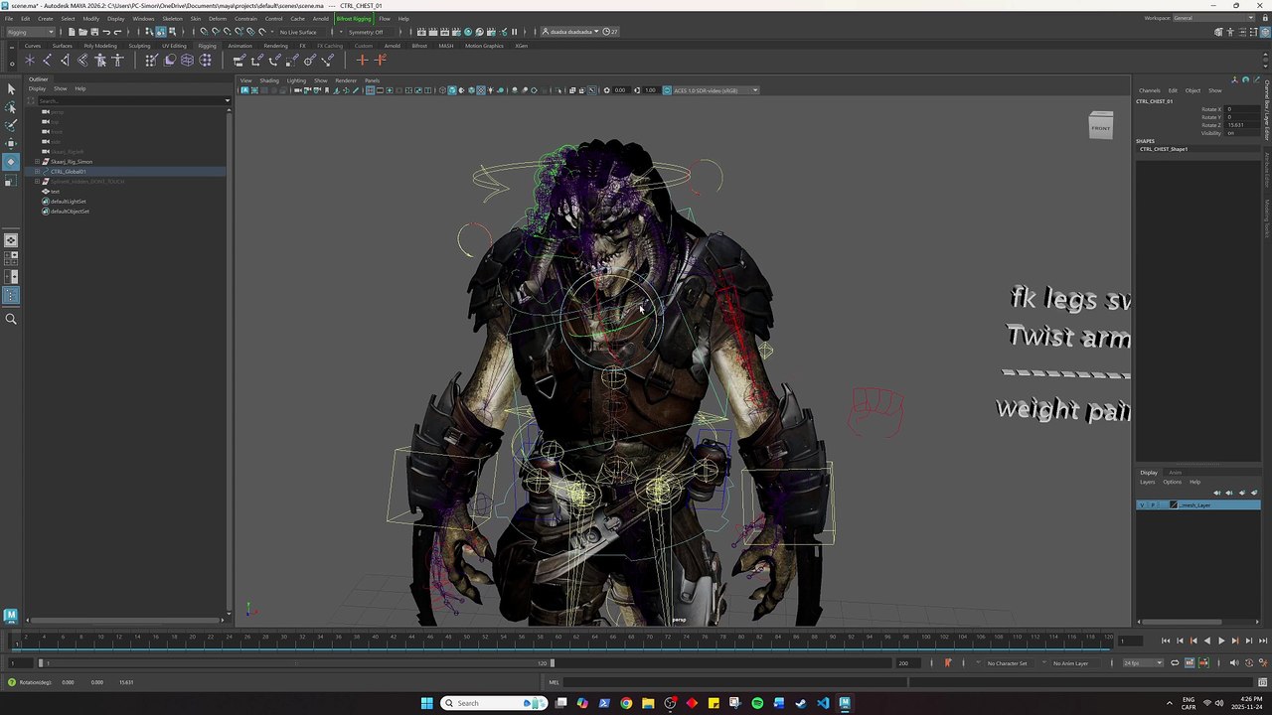Viewport: 1272px width, 715px height.
Task: Click the play forward button
Action: 1221,641
